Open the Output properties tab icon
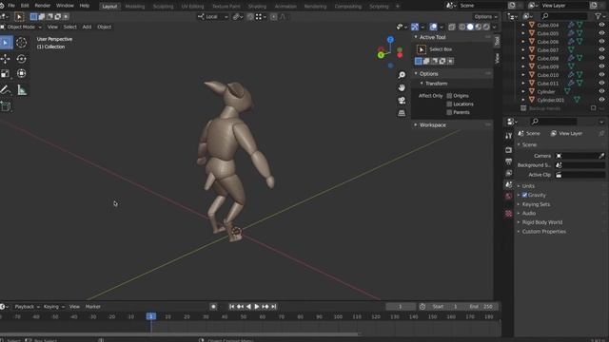The width and height of the screenshot is (609, 342). (x=508, y=161)
